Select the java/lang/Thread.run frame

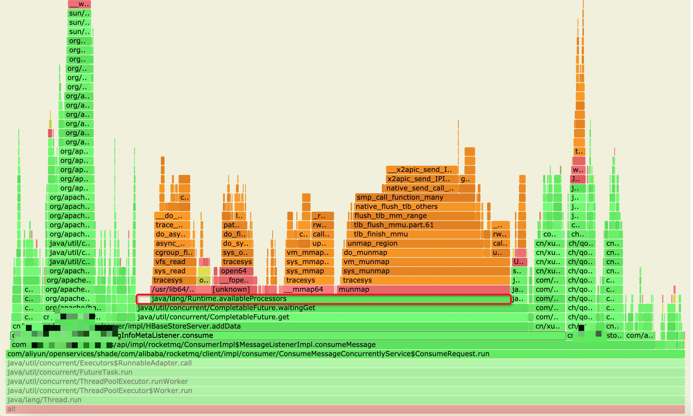345,400
